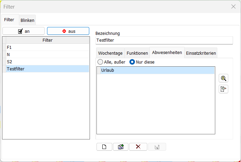241x162 pixels.
Task: Open the Funktionen tab
Action: coord(137,53)
